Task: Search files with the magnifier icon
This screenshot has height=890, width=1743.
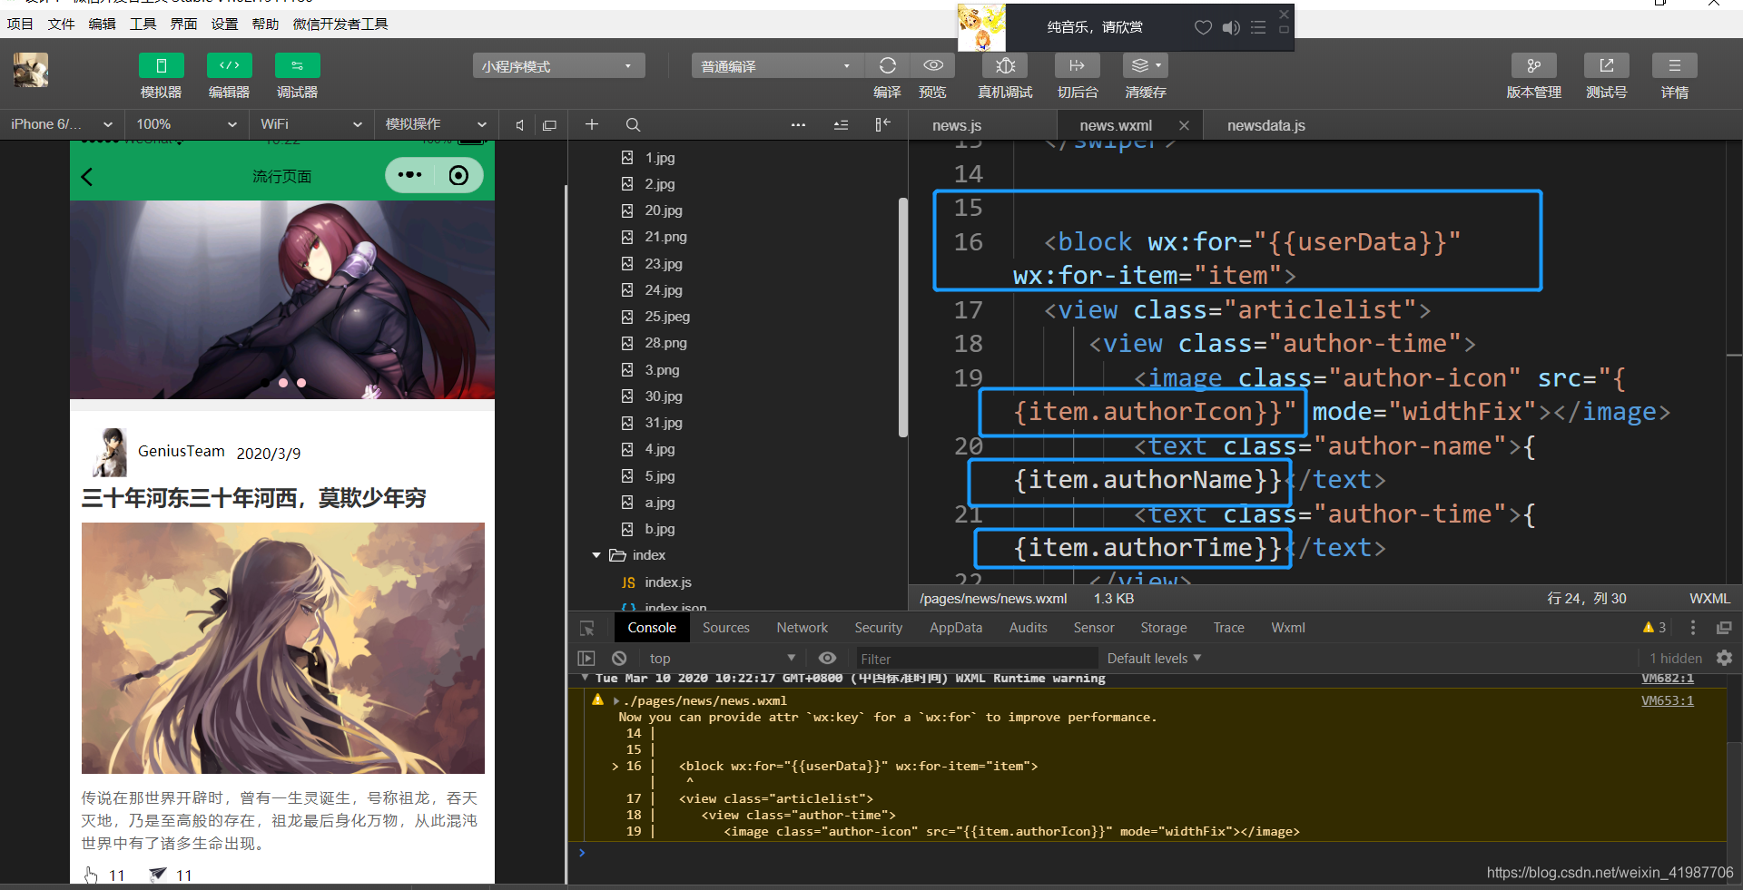Action: point(634,124)
